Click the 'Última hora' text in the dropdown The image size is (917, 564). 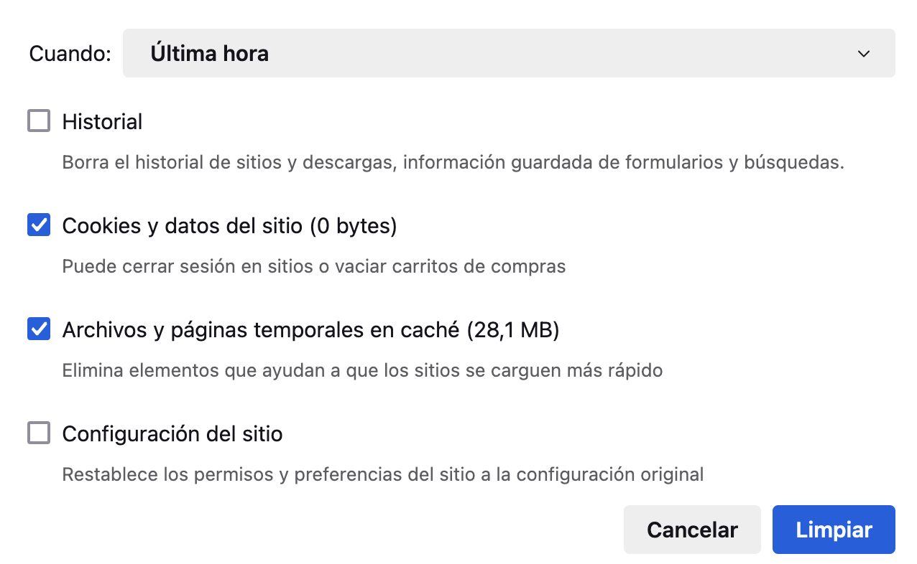[210, 52]
